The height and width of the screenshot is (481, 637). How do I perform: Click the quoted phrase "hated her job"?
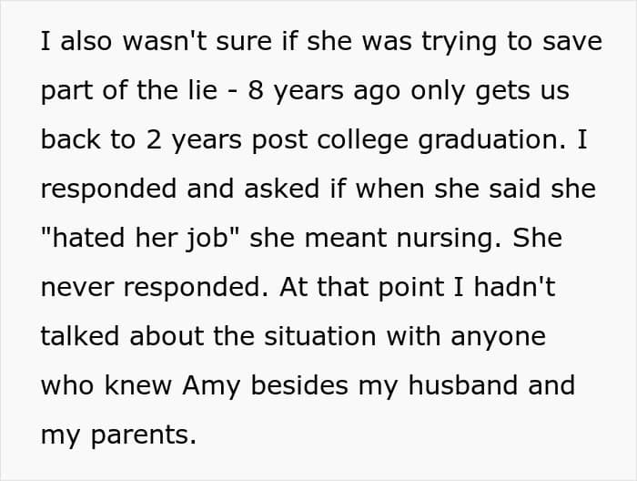coord(140,239)
